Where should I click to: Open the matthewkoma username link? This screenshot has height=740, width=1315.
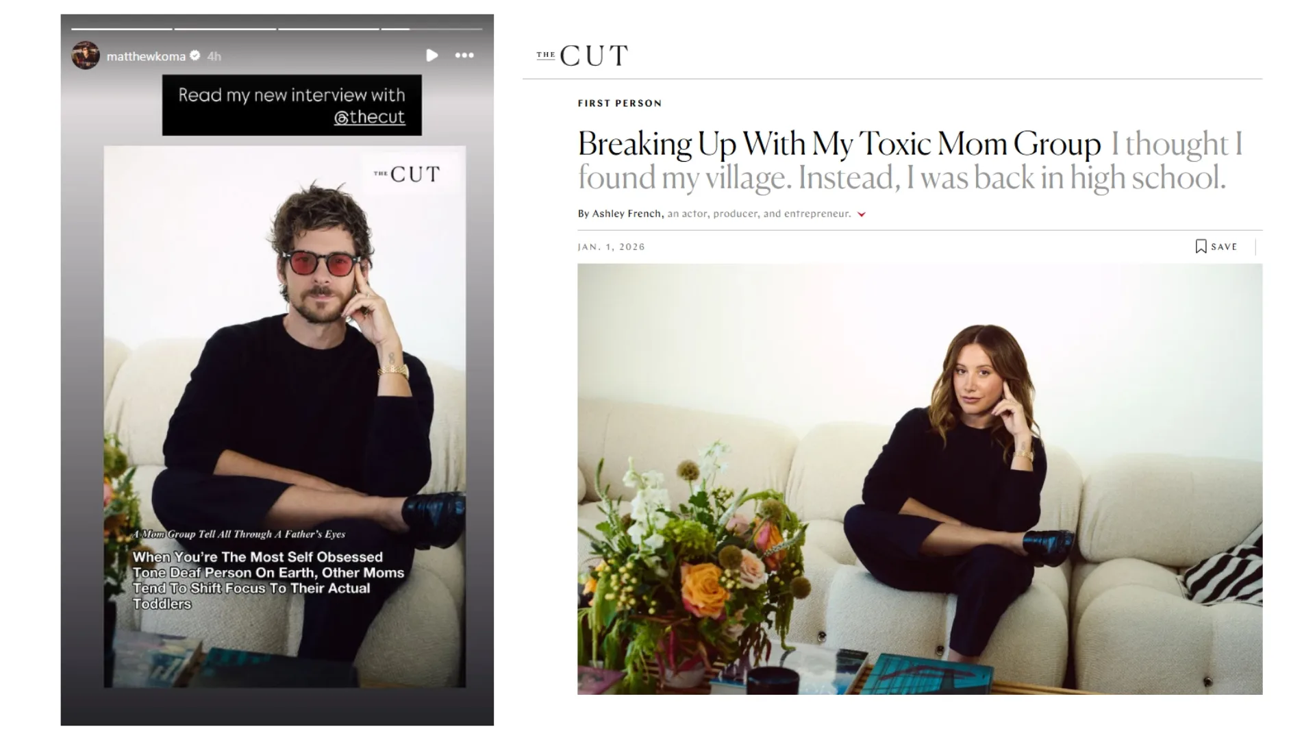tap(146, 56)
